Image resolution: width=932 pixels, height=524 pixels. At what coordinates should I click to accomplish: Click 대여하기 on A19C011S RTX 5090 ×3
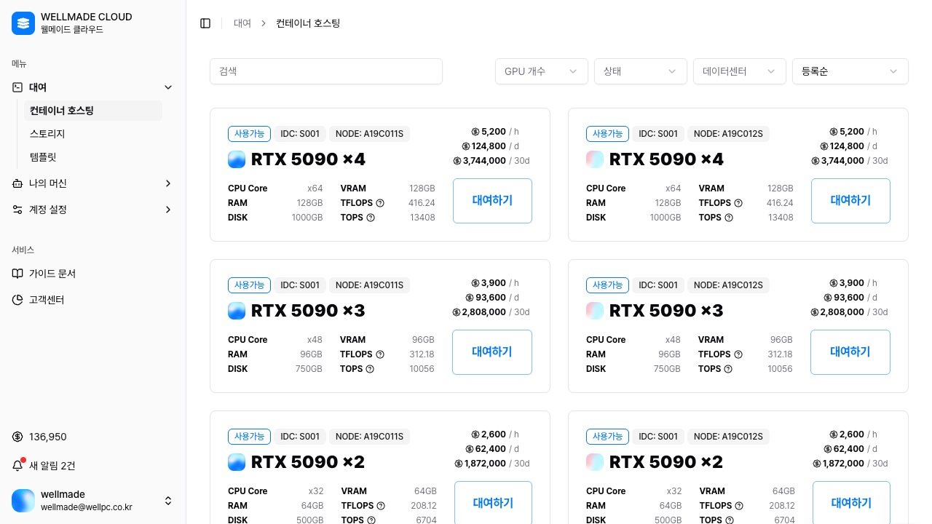coord(492,352)
